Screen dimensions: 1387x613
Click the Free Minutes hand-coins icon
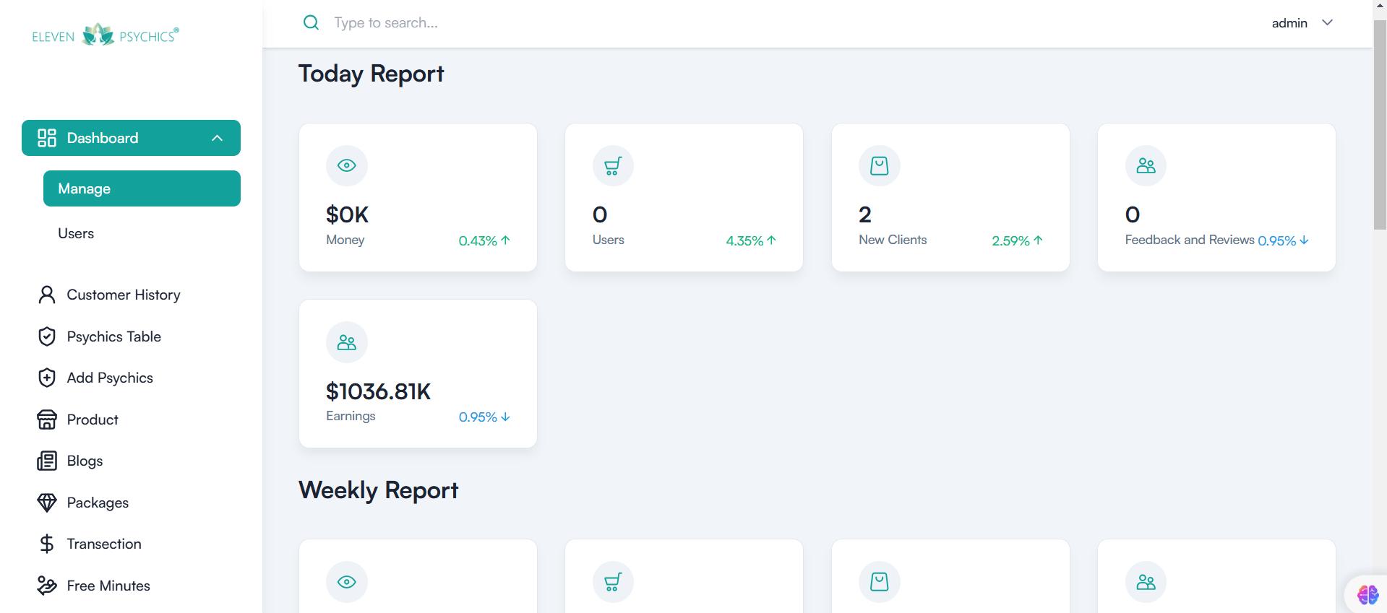click(47, 586)
